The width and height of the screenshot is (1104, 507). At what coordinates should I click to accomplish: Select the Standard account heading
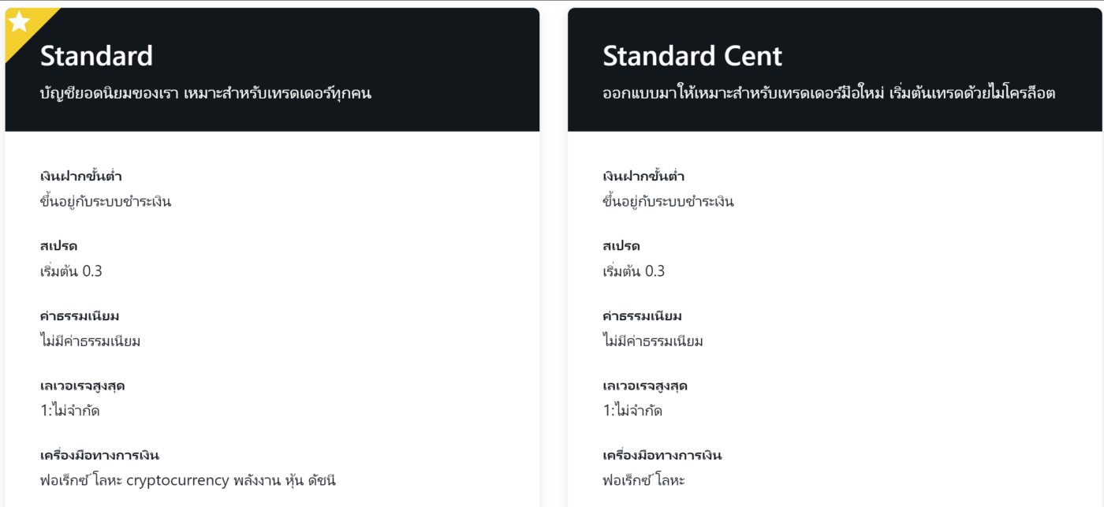pos(96,56)
